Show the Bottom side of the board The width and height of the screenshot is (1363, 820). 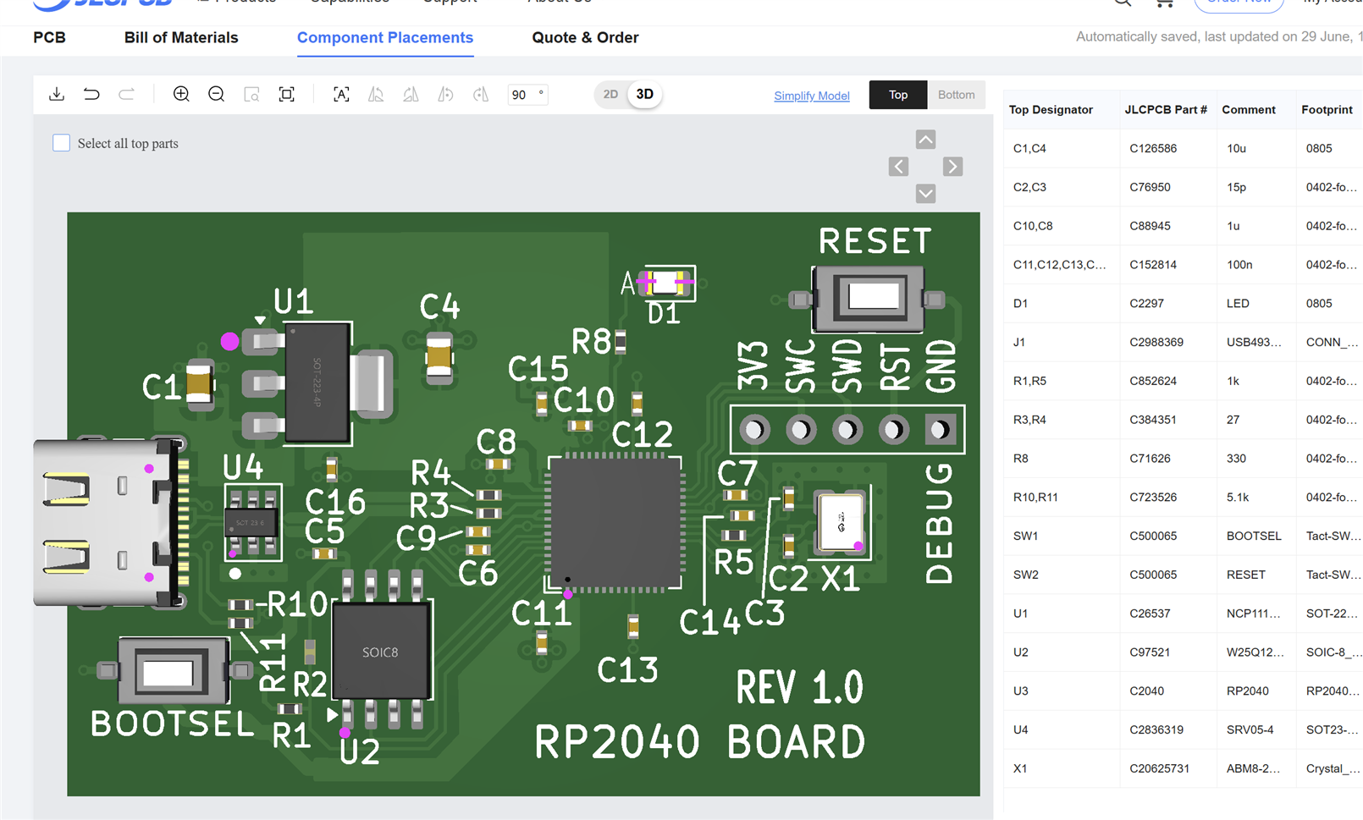[x=957, y=95]
